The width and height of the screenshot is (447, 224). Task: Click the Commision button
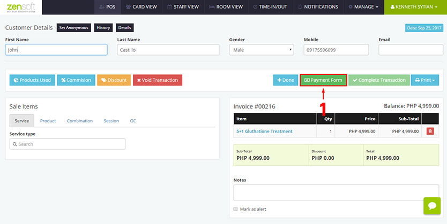pos(76,80)
